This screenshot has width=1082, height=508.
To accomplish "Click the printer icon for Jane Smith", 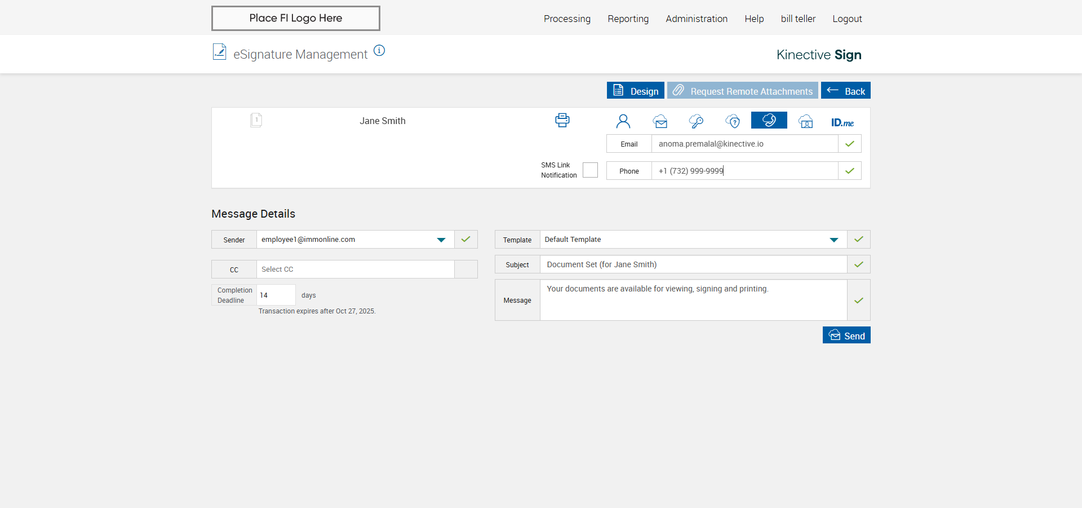I will click(562, 120).
